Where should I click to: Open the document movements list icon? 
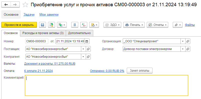coord(75,25)
